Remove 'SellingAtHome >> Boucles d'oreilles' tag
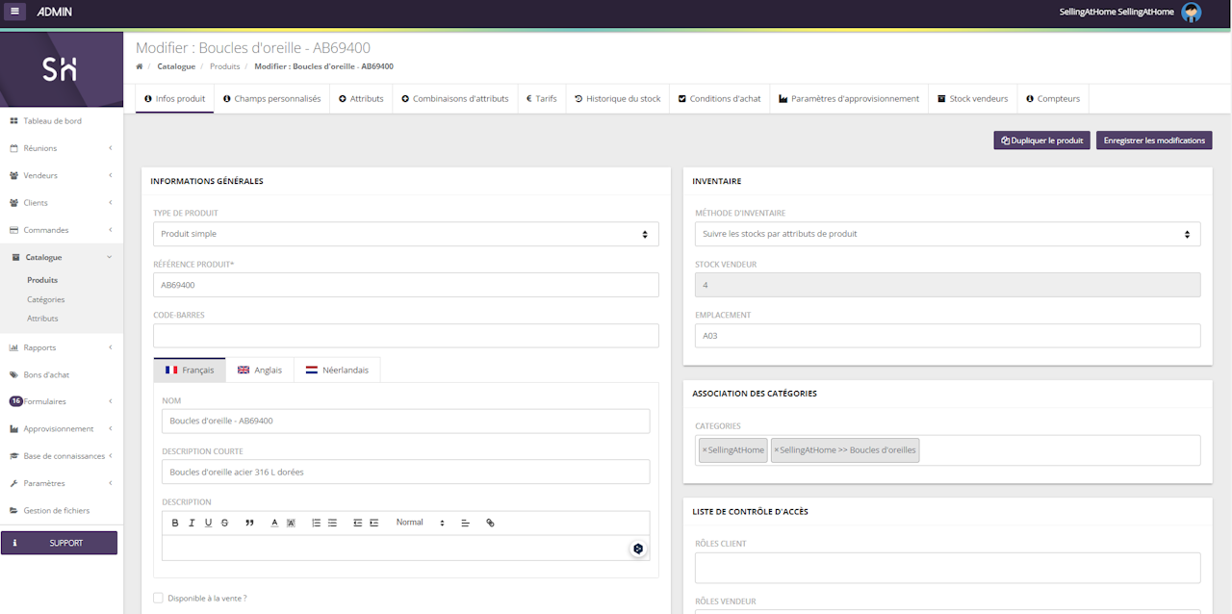Image resolution: width=1232 pixels, height=614 pixels. pos(777,450)
